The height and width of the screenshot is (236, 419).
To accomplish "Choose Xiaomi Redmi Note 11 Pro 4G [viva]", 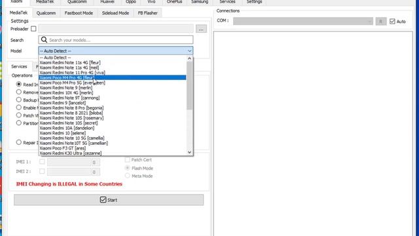I will click(113, 73).
